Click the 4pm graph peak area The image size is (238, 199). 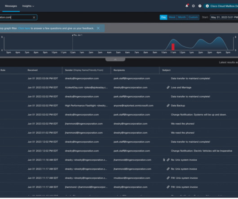(219, 43)
